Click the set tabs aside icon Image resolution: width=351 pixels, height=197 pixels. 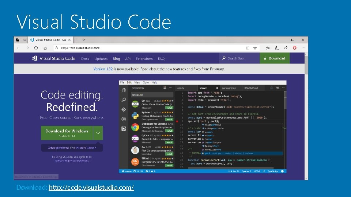(x=24, y=40)
